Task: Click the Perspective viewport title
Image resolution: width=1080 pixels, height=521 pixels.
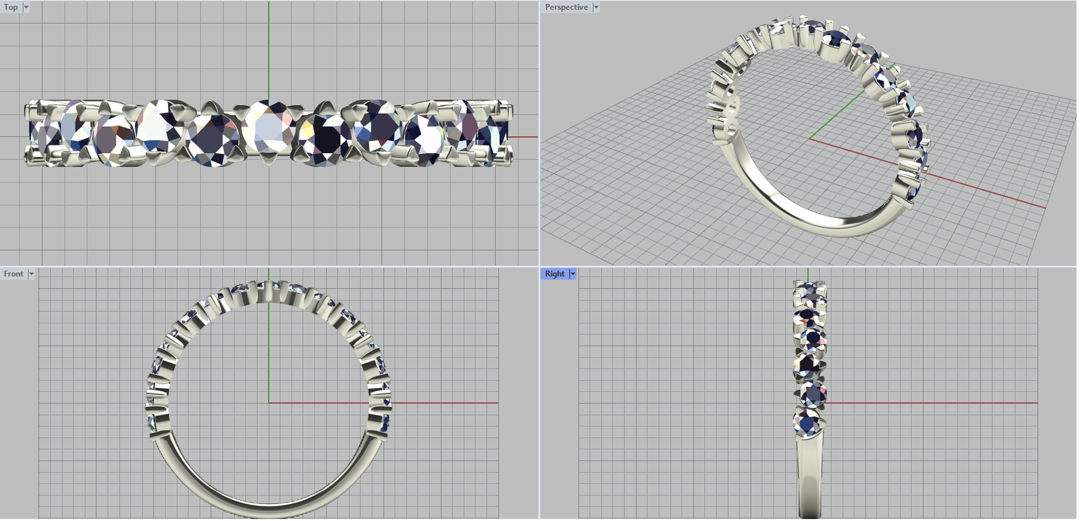Action: coord(566,7)
